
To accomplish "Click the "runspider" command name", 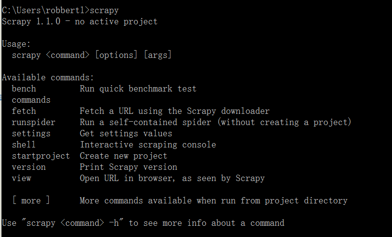I will tap(34, 122).
